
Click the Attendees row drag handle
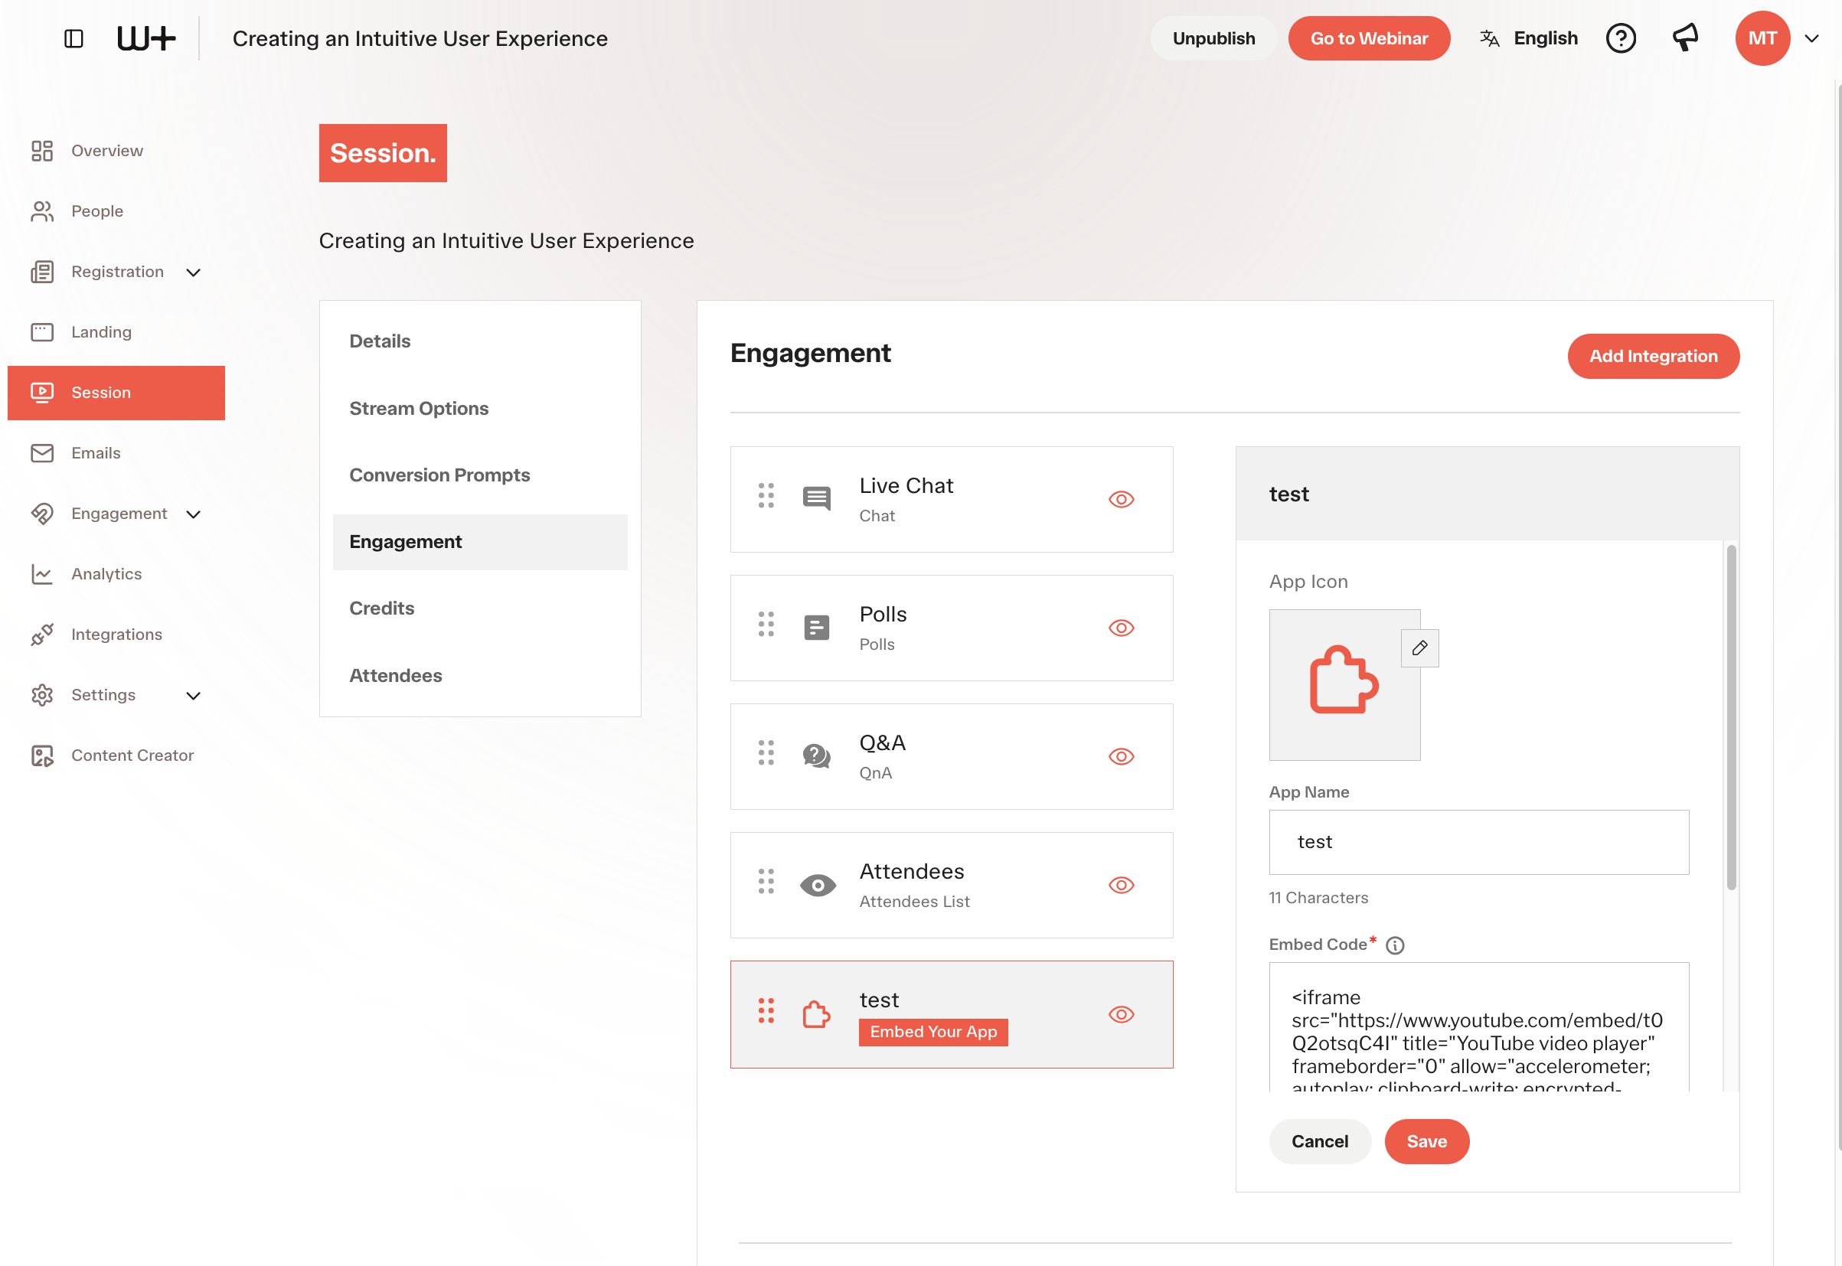(x=766, y=881)
